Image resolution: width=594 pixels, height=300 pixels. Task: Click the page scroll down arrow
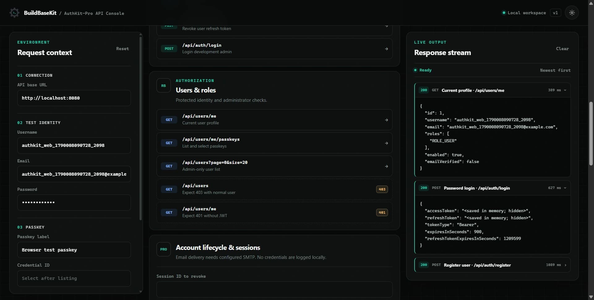(x=591, y=297)
